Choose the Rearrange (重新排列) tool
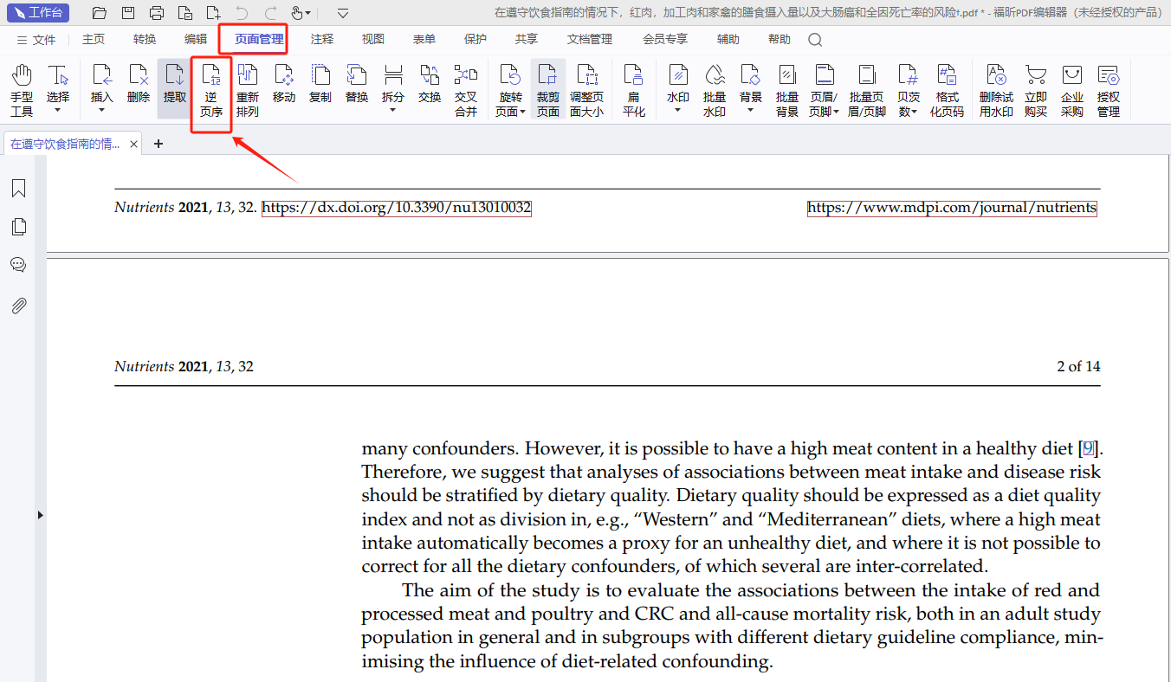 248,90
